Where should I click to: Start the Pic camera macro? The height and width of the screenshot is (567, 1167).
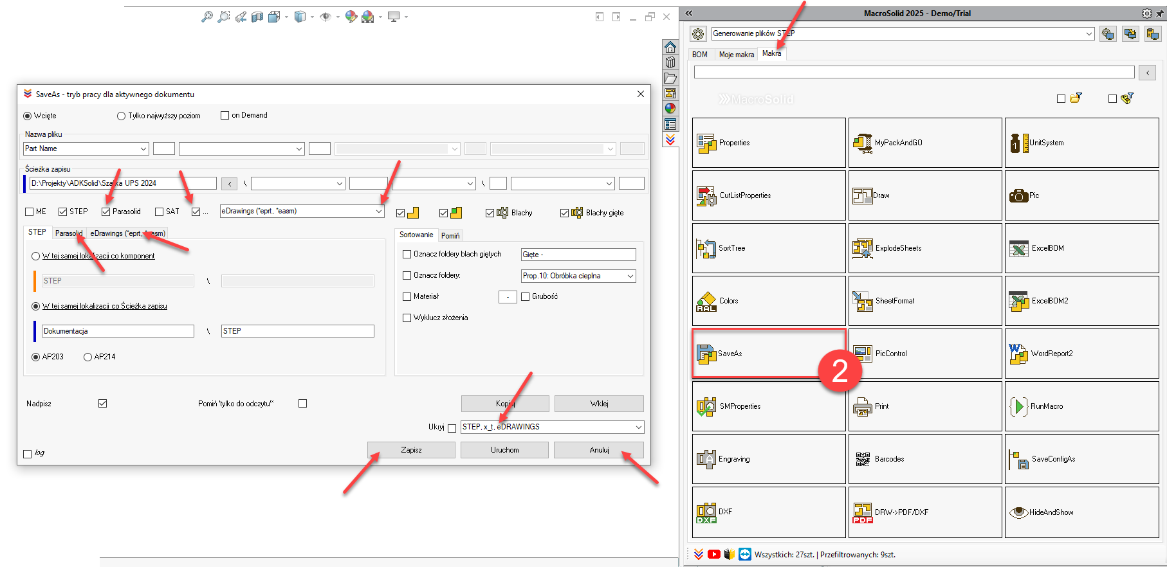pyautogui.click(x=1081, y=195)
